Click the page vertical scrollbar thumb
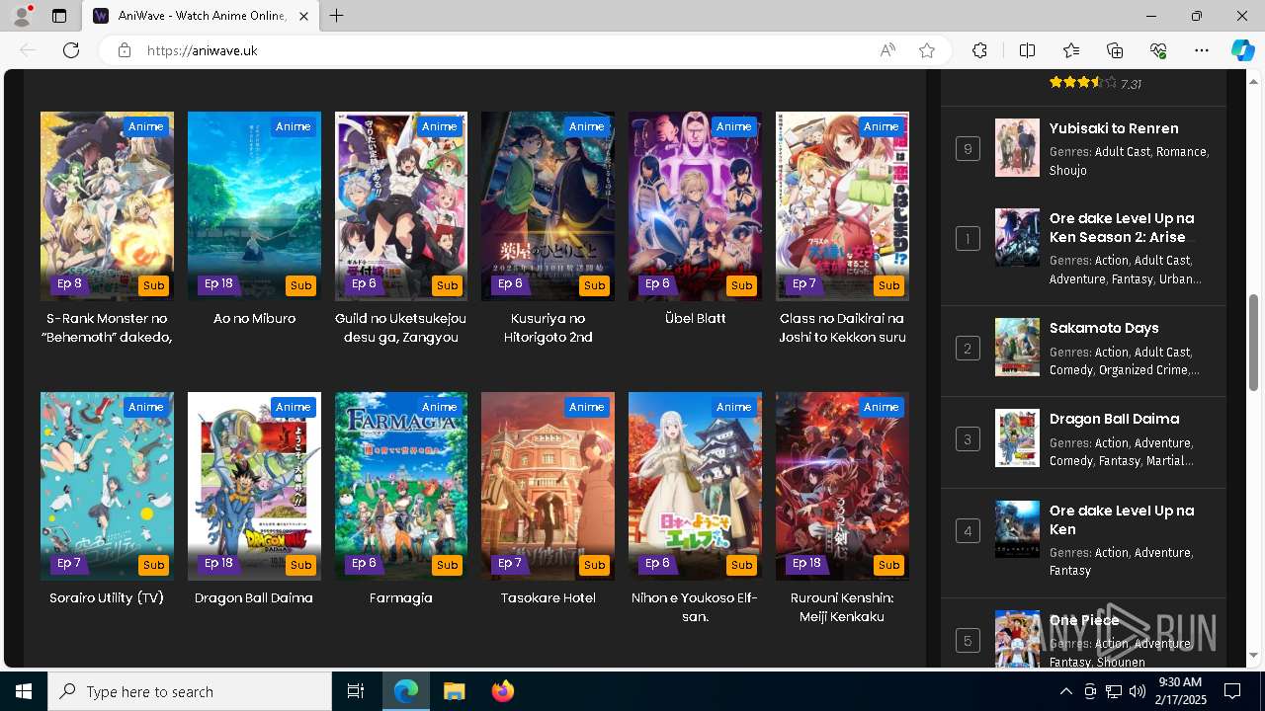The image size is (1265, 711). 1254,342
